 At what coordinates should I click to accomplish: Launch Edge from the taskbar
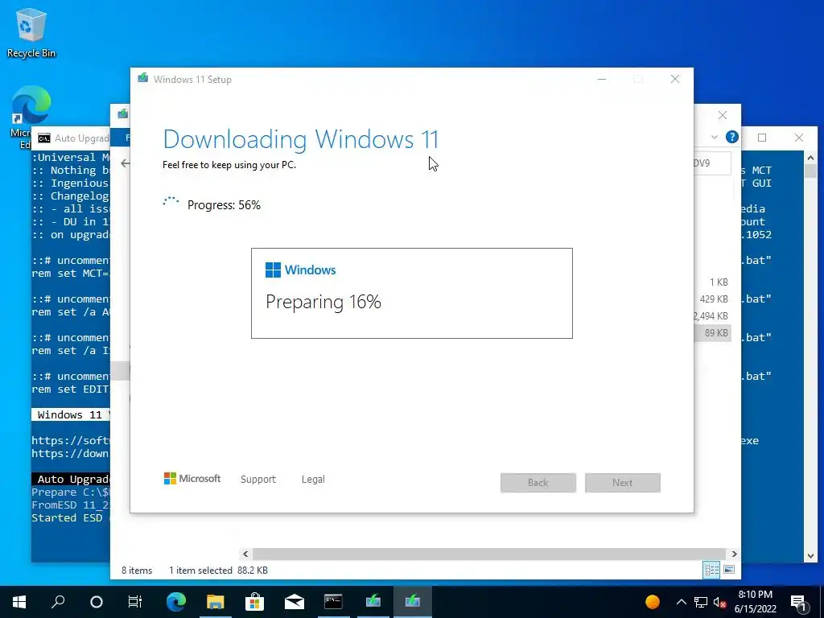click(x=176, y=602)
